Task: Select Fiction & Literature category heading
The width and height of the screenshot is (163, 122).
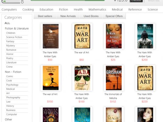Action: tap(17, 29)
